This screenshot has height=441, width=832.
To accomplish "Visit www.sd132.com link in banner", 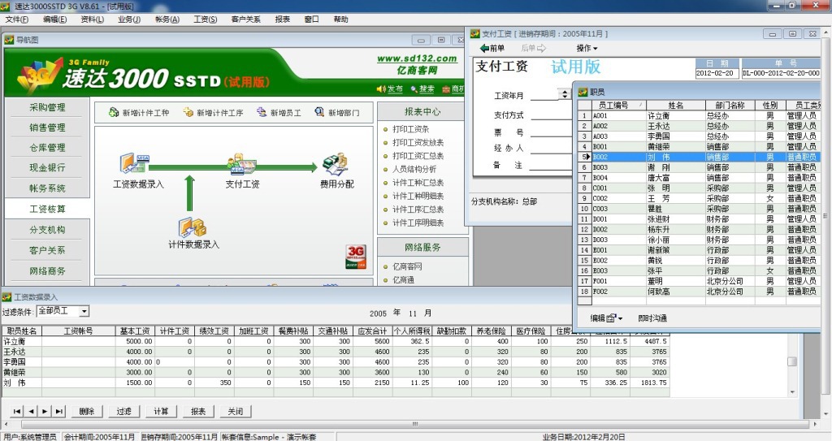I will point(417,58).
